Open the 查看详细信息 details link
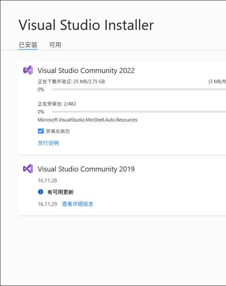 78,204
